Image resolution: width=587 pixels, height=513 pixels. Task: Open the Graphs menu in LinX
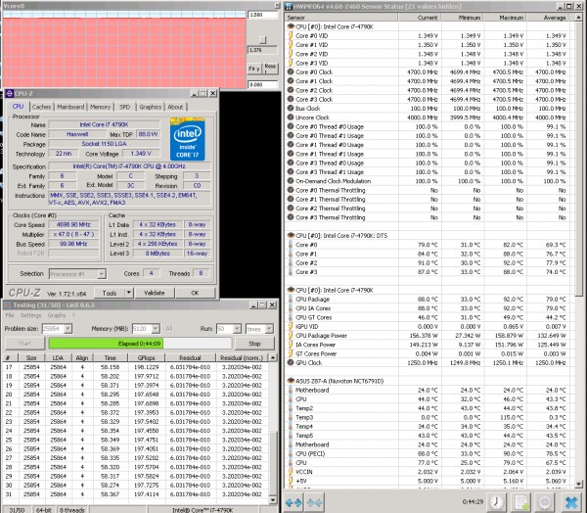coord(57,315)
